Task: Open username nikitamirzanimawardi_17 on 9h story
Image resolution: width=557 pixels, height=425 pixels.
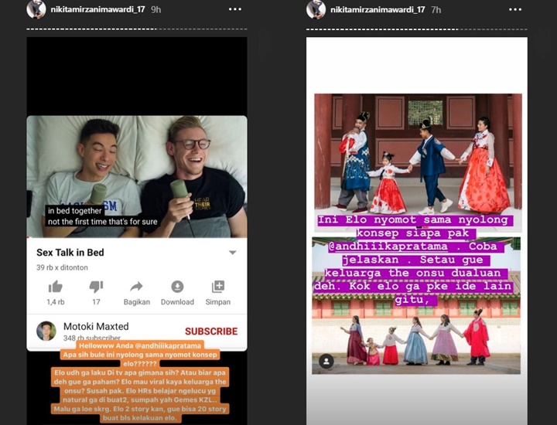Action: (x=97, y=9)
